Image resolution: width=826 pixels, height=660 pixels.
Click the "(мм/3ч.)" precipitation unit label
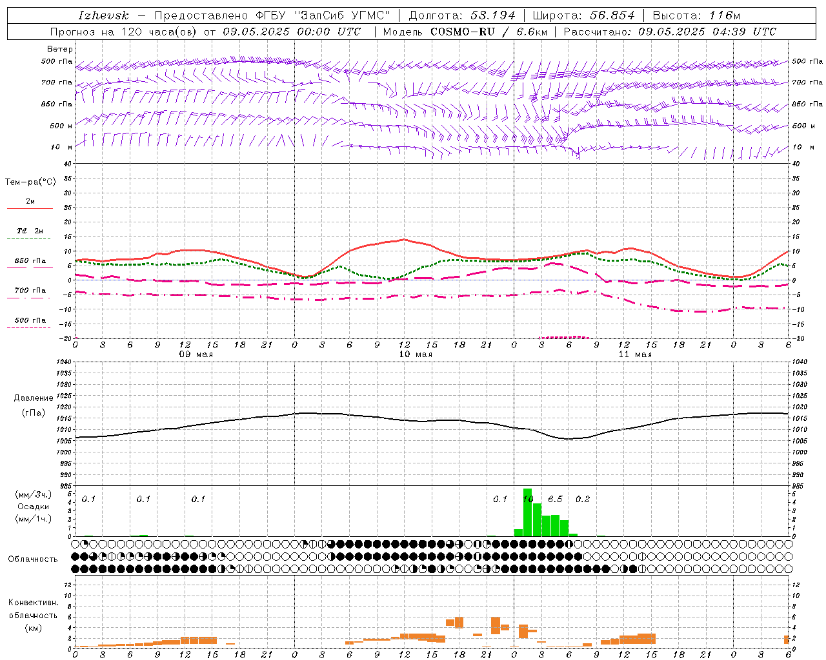34,494
